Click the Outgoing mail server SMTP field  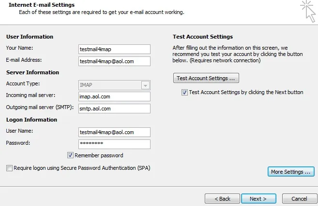tap(114, 109)
